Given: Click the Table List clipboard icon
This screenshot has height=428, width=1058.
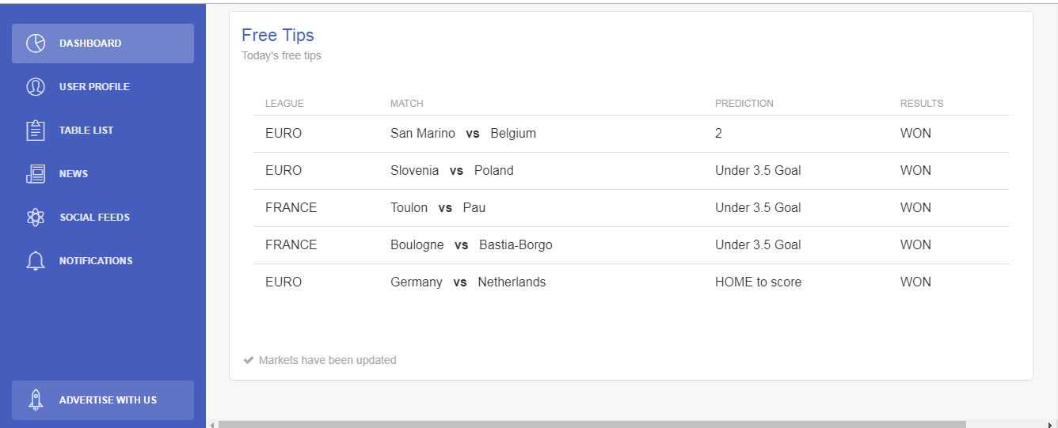Looking at the screenshot, I should coord(36,131).
